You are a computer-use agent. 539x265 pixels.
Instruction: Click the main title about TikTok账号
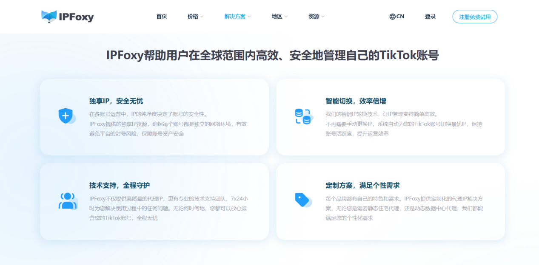tap(272, 55)
